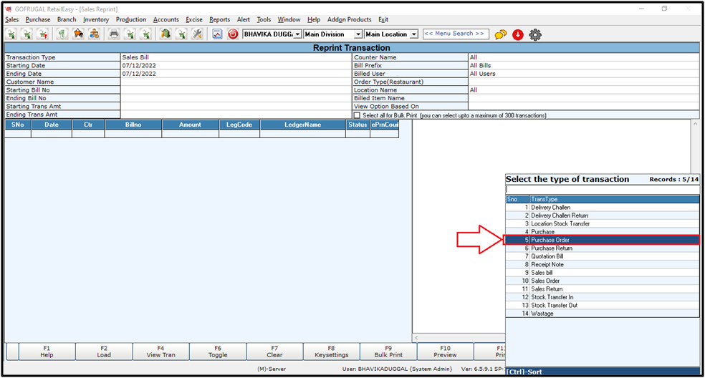
Task: Click the Amount column header
Action: (x=190, y=125)
